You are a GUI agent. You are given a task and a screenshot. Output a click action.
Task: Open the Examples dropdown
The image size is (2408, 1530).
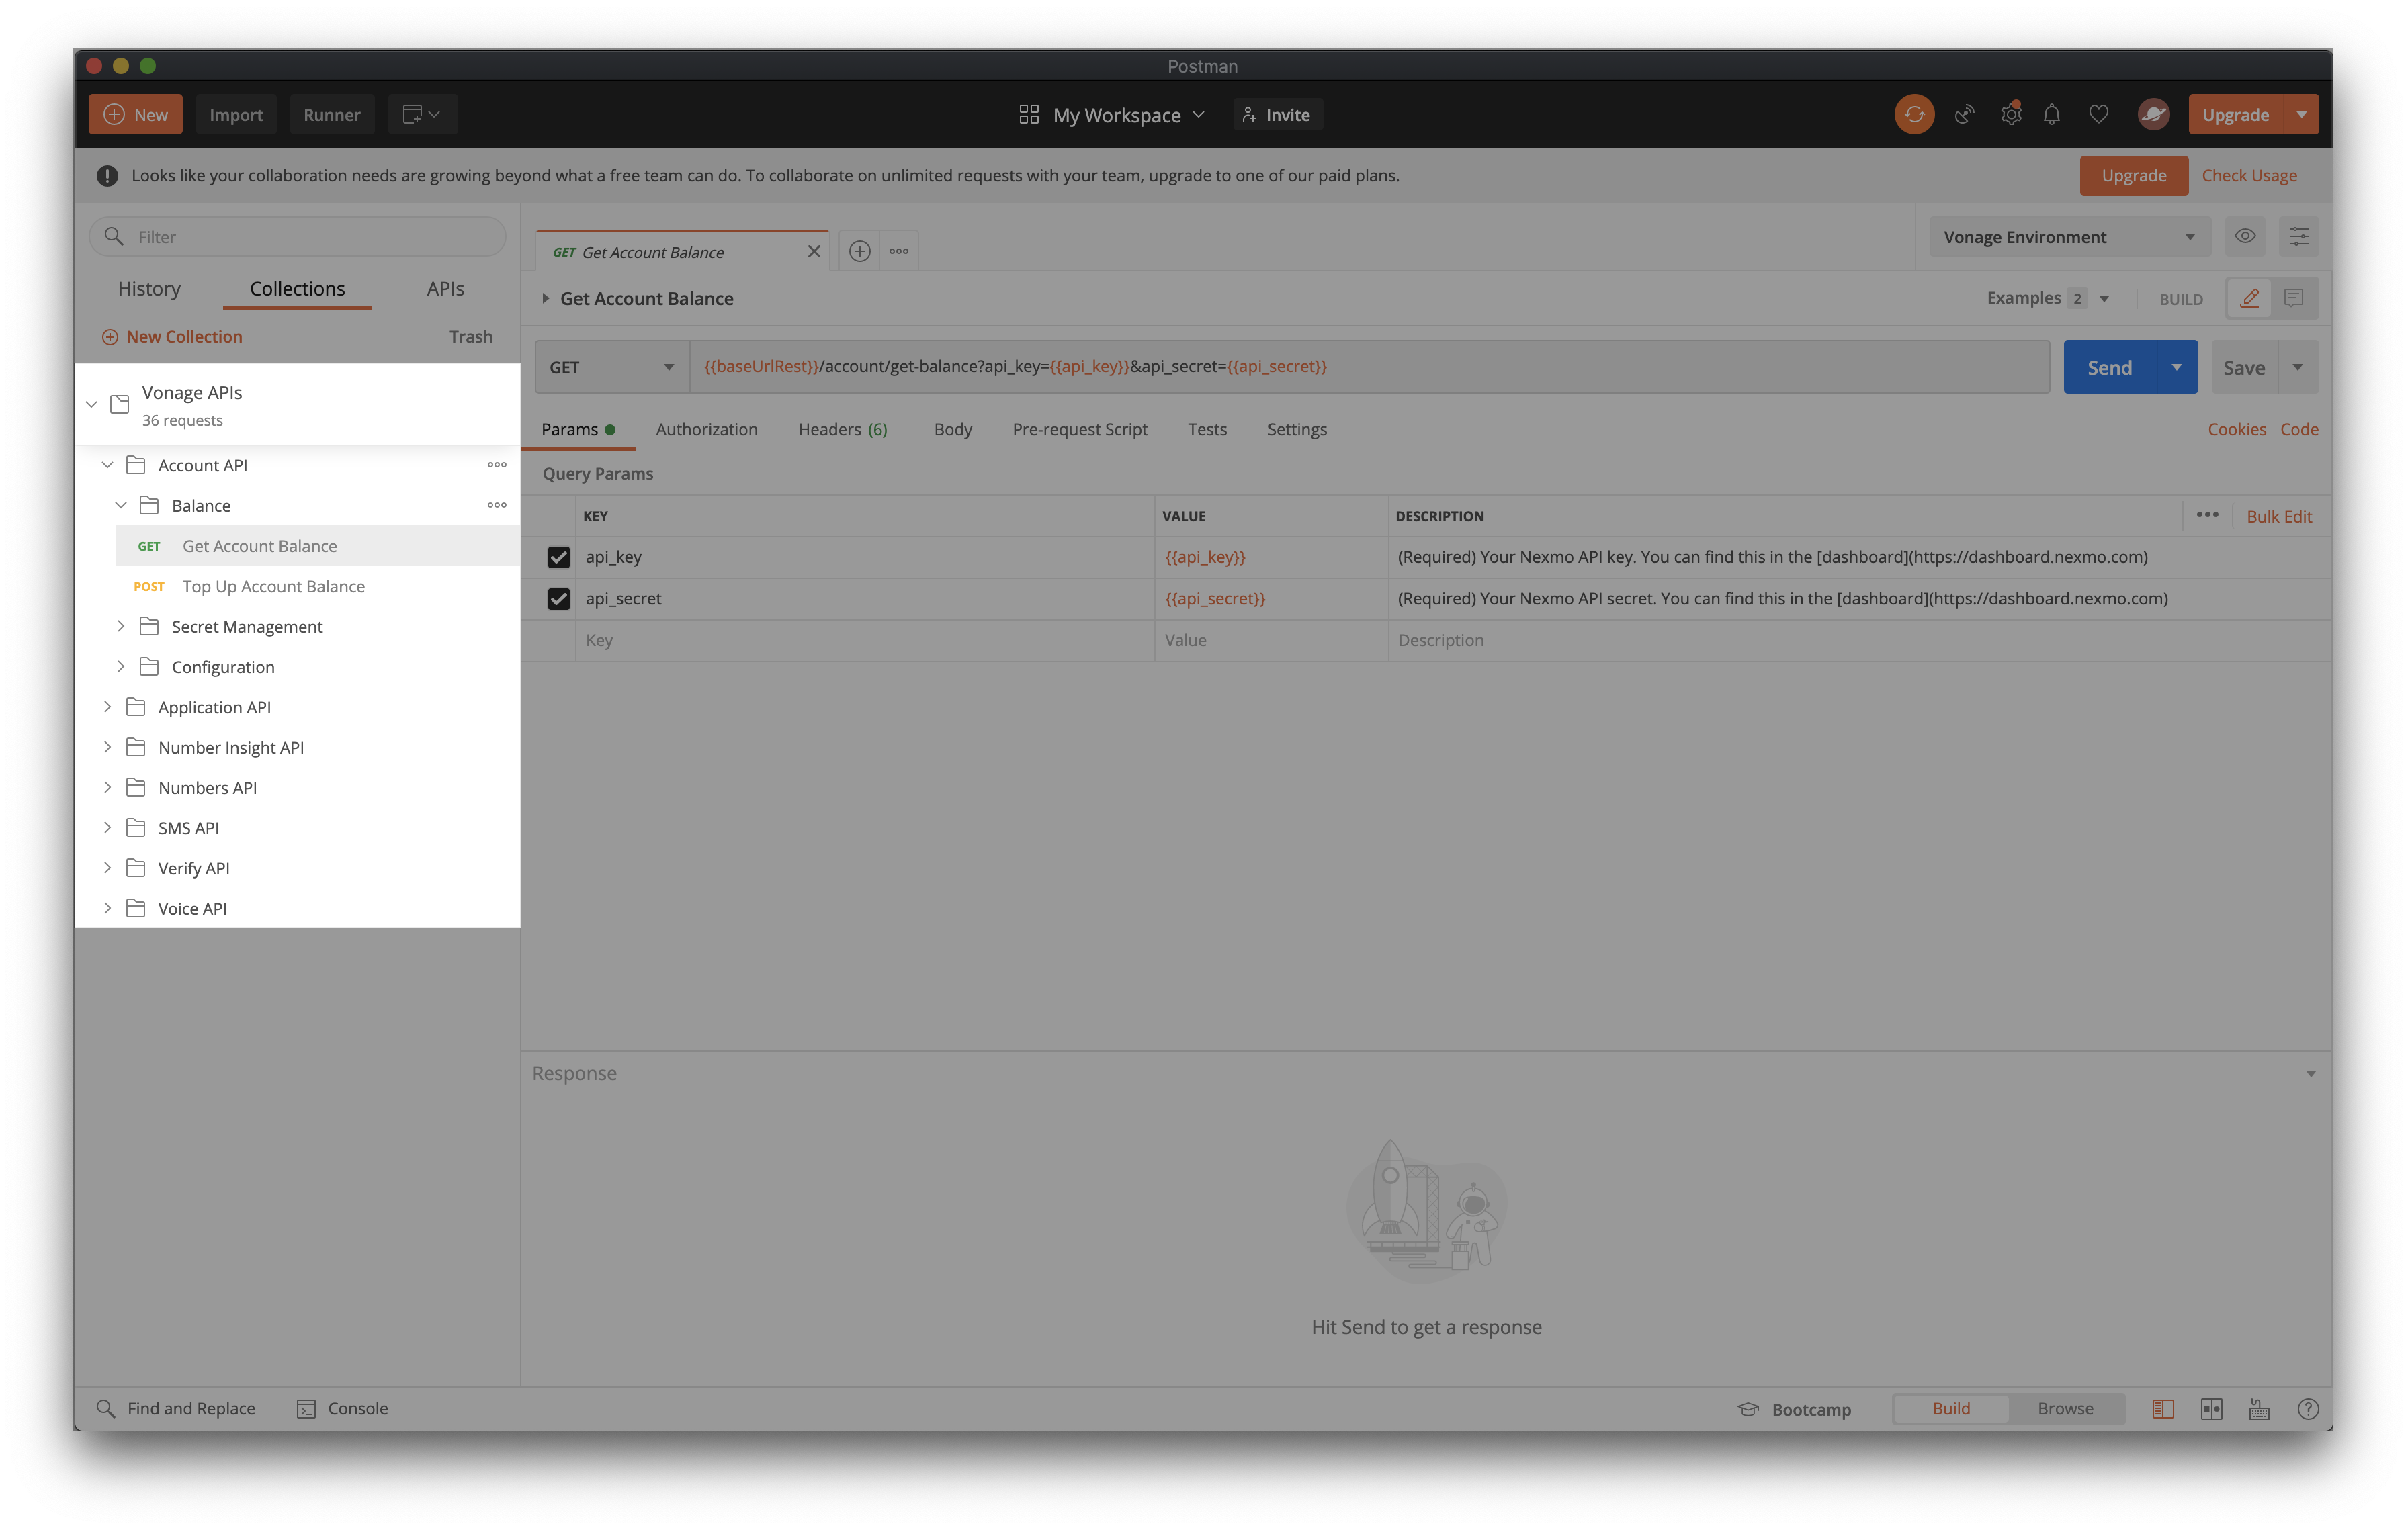pyautogui.click(x=2048, y=298)
